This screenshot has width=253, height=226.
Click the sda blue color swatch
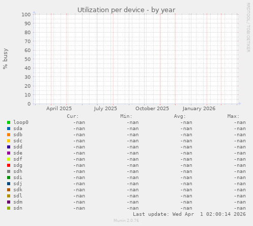tap(9, 129)
